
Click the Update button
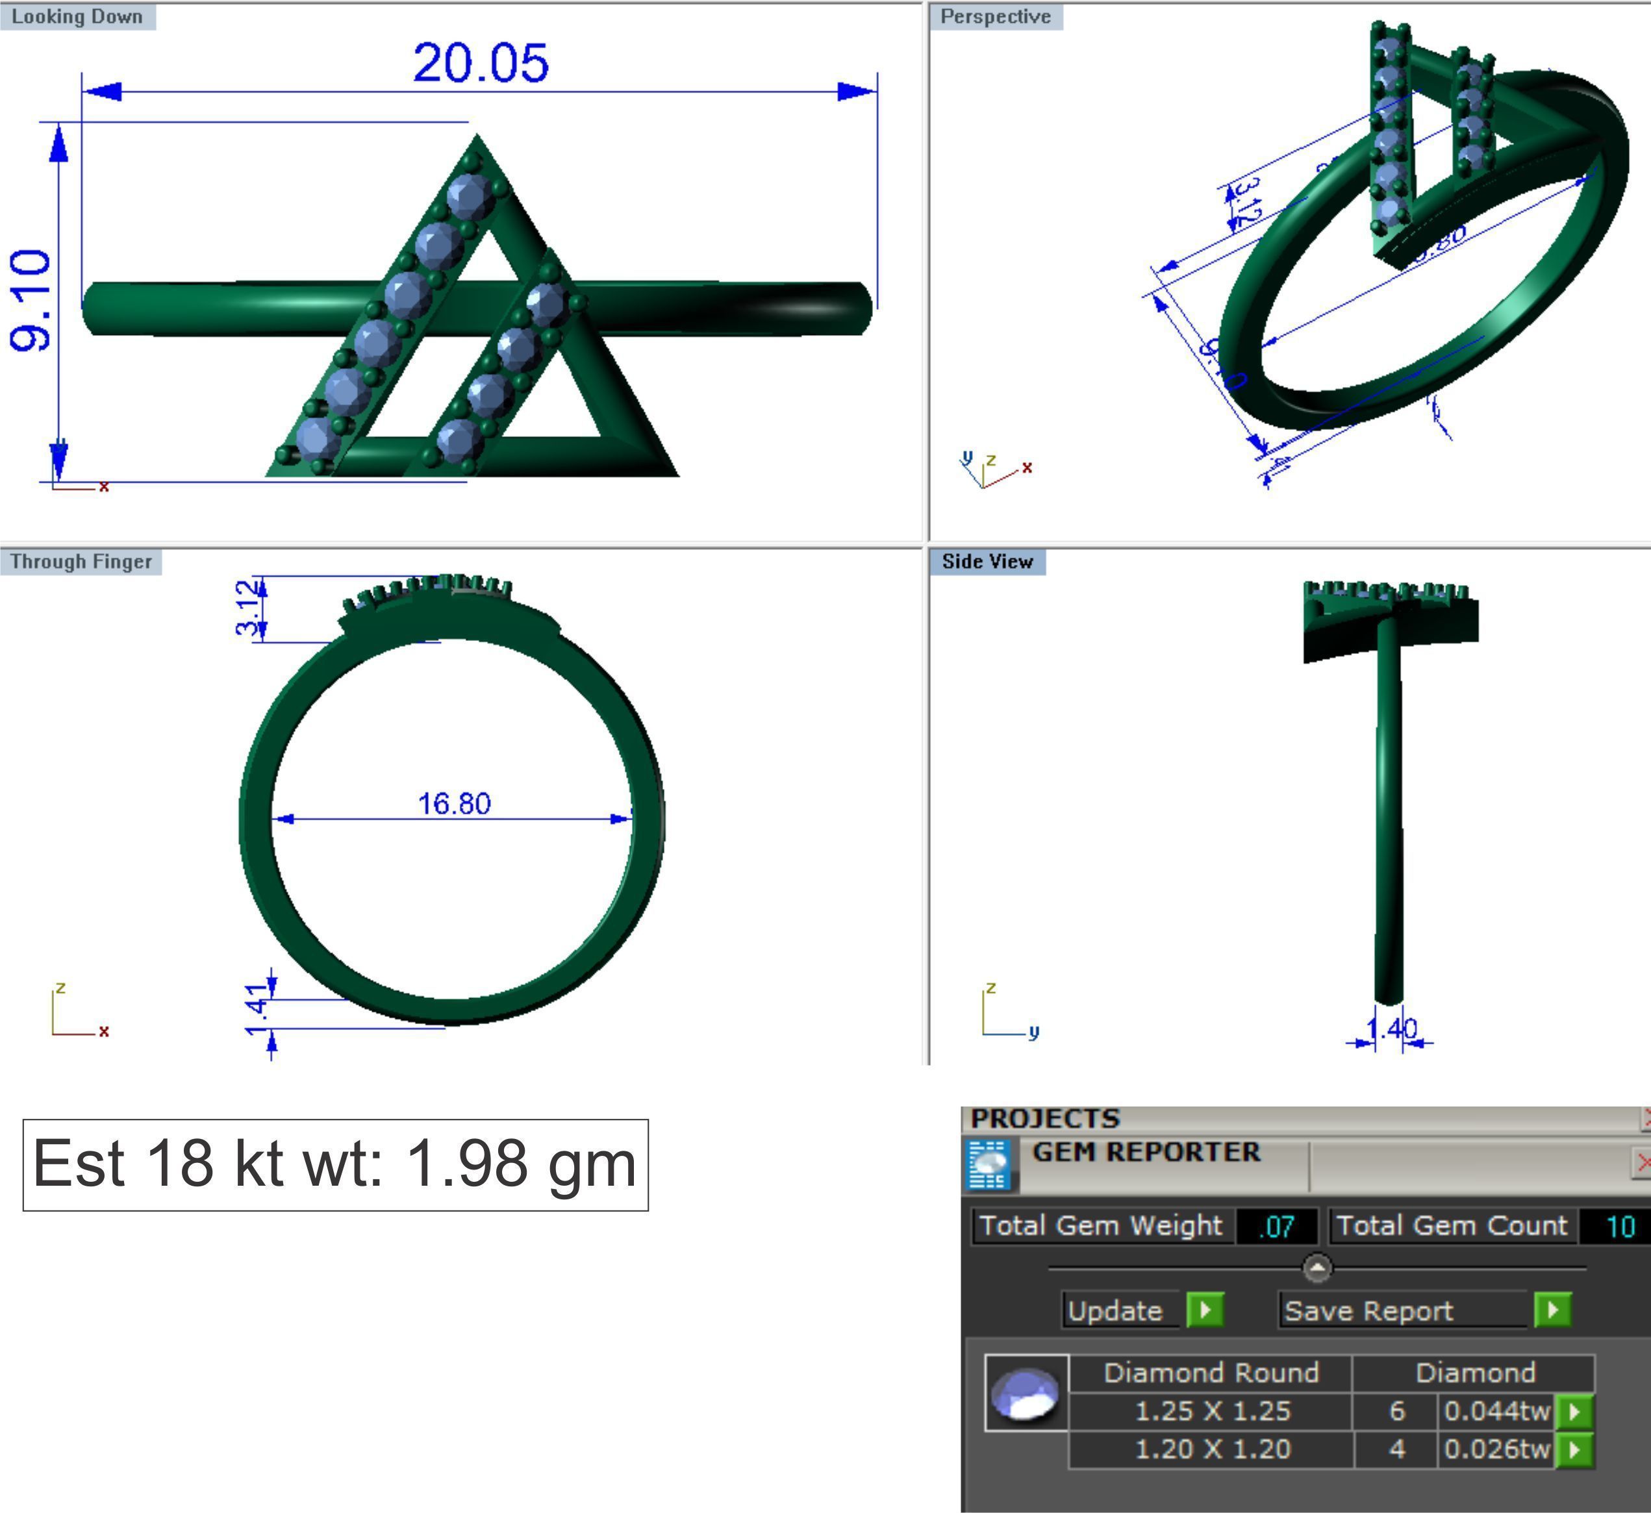[x=1121, y=1310]
